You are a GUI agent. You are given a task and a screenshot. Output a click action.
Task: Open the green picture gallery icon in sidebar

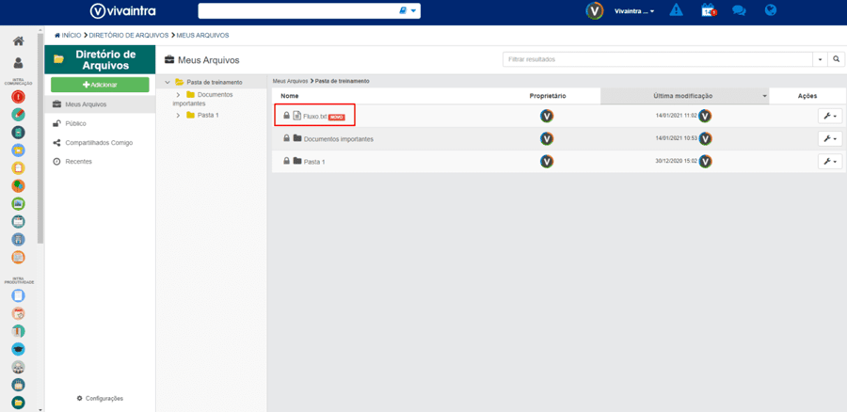pyautogui.click(x=19, y=203)
